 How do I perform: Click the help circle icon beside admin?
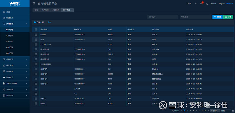207,4
